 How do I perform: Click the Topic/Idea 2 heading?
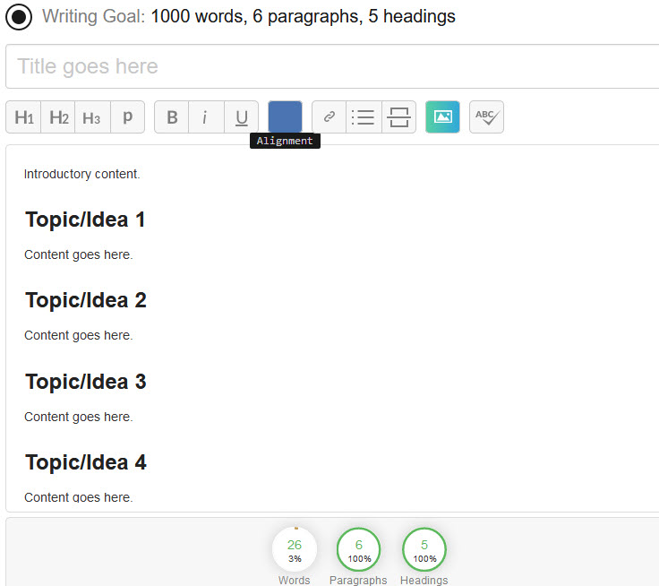(86, 300)
